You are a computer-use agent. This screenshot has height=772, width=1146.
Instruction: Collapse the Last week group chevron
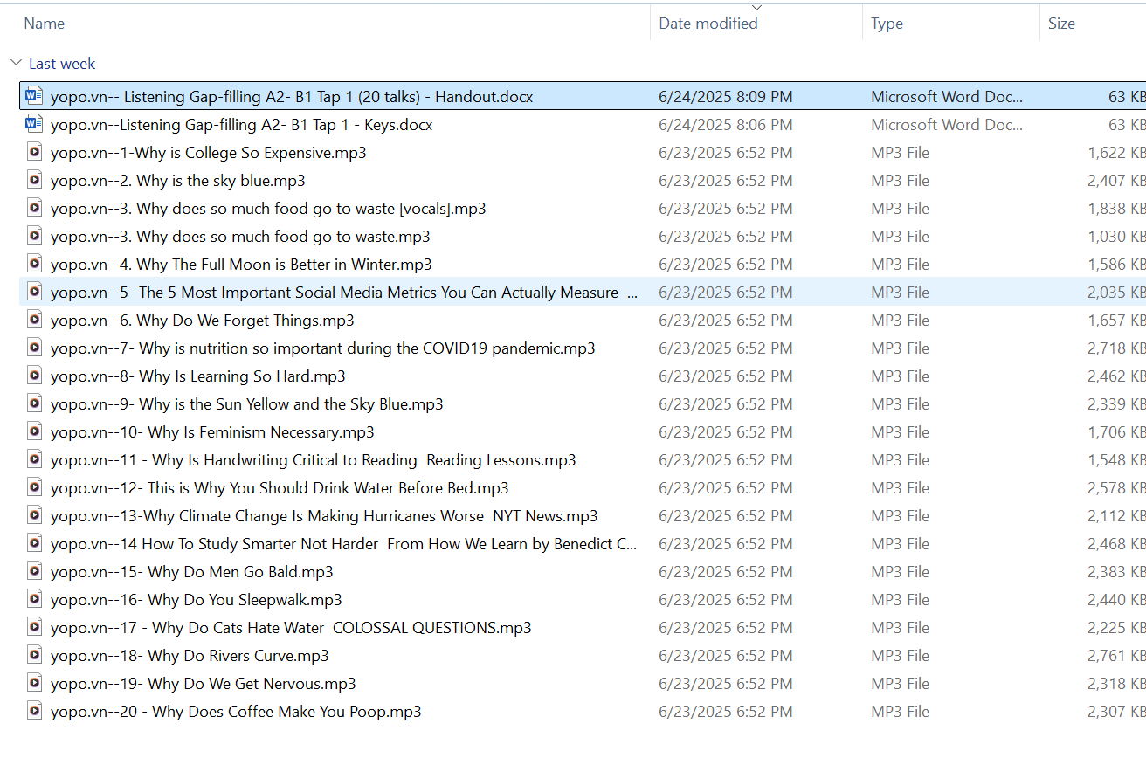click(x=16, y=63)
